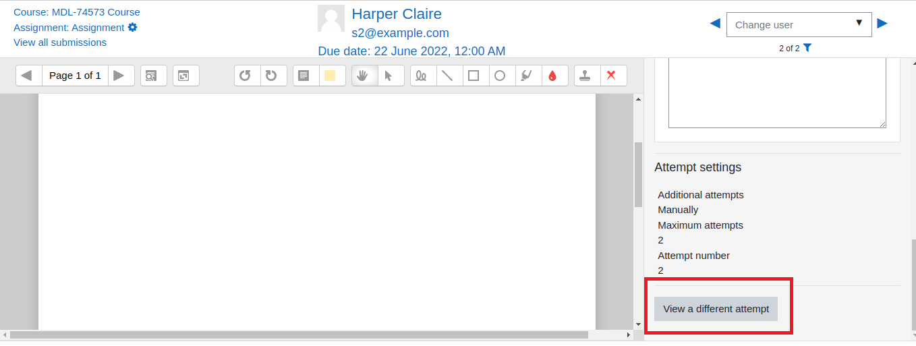
Task: Open the search comments tool
Action: pyautogui.click(x=153, y=76)
